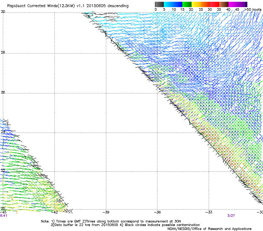The image size is (263, 231).
Task: Click the green 15-20 knots legend swatch
Action: pyautogui.click(x=187, y=4)
